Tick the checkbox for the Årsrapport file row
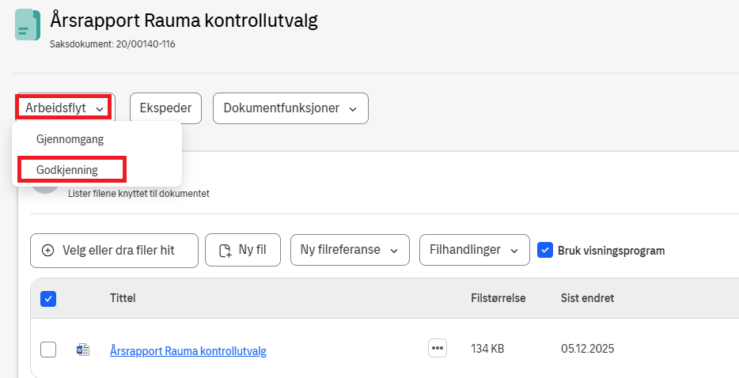739x378 pixels. pyautogui.click(x=48, y=349)
